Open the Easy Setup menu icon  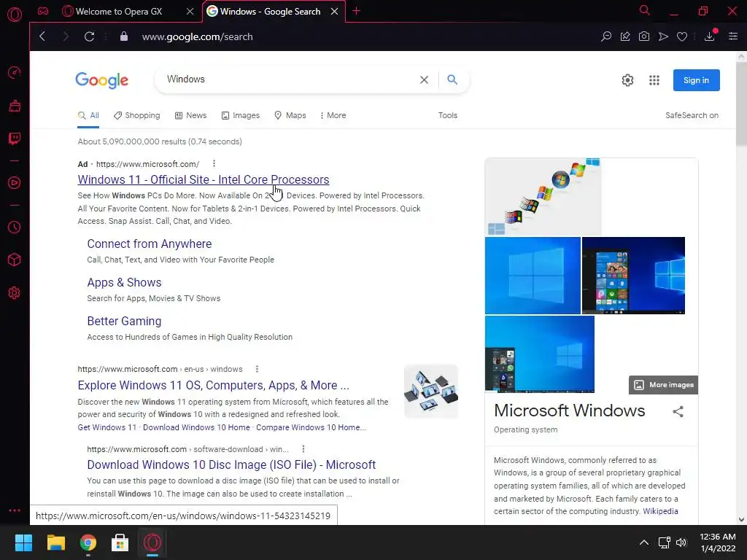pos(733,36)
